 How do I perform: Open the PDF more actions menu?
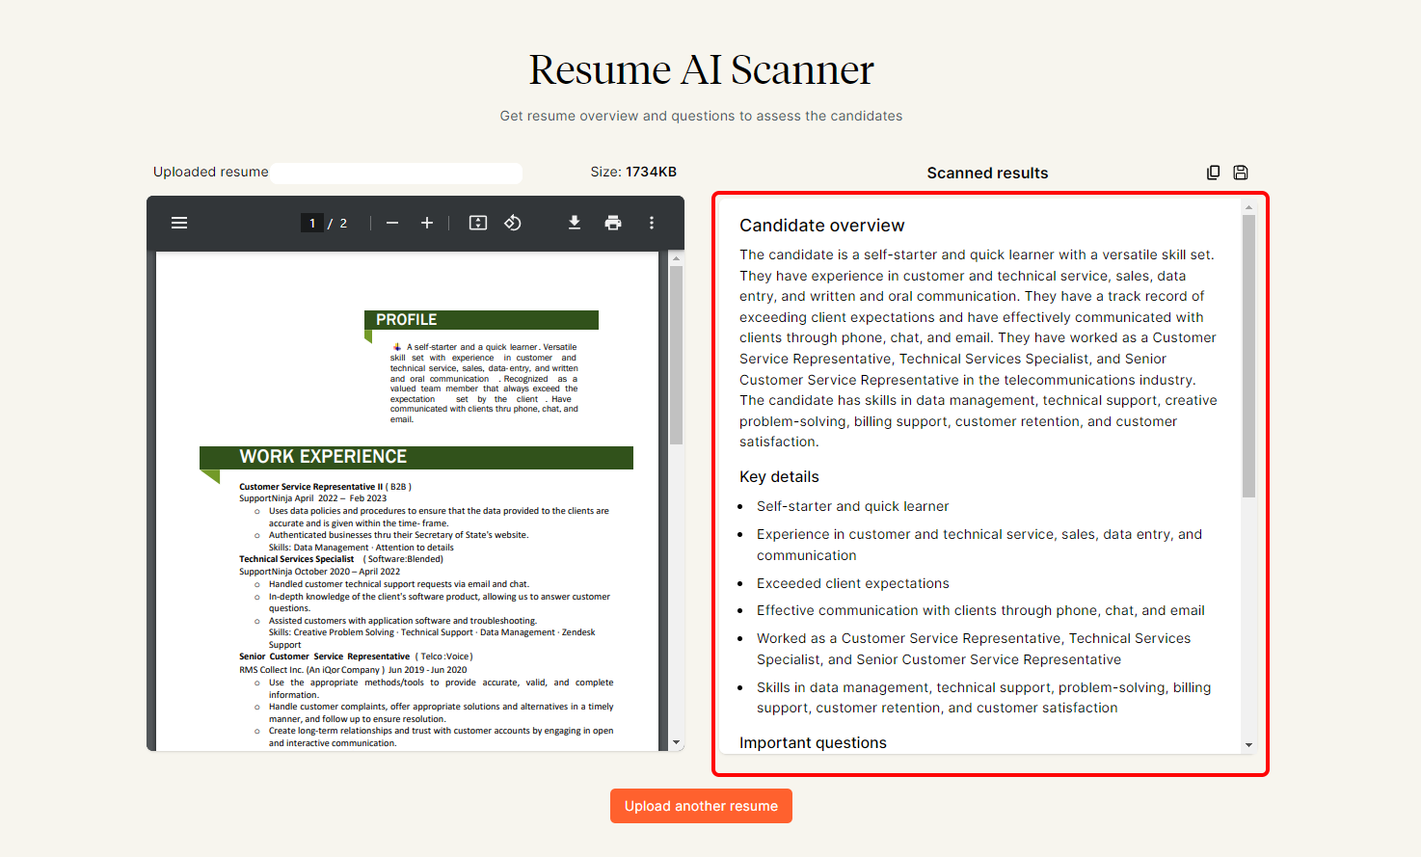(x=652, y=223)
